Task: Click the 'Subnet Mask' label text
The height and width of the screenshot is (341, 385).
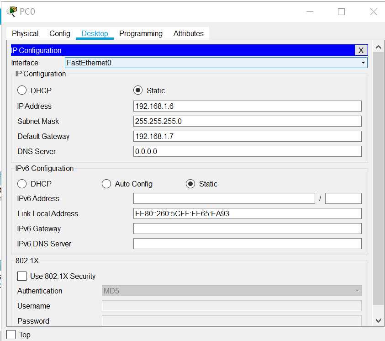Action: [x=38, y=121]
